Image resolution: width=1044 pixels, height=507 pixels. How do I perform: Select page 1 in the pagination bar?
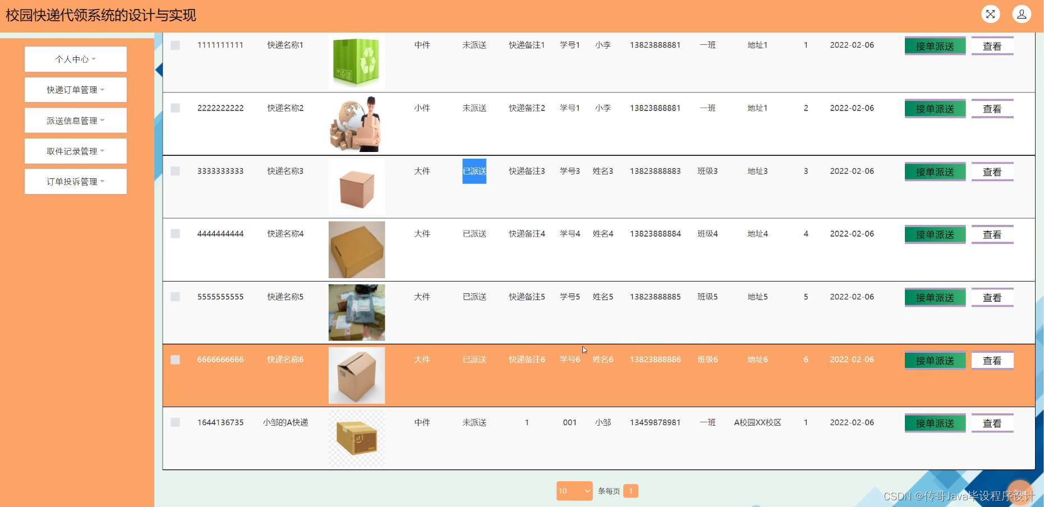(x=631, y=491)
